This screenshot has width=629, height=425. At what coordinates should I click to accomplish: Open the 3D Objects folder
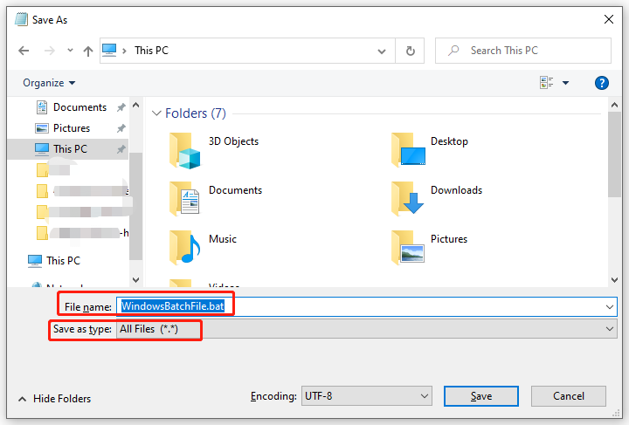coord(184,150)
